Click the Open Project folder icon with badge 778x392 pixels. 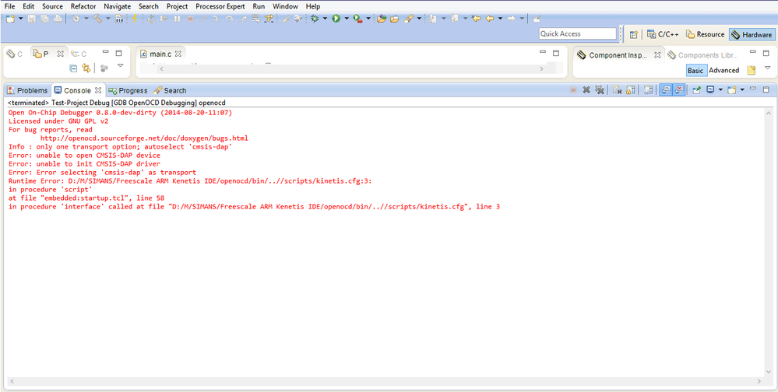[381, 19]
